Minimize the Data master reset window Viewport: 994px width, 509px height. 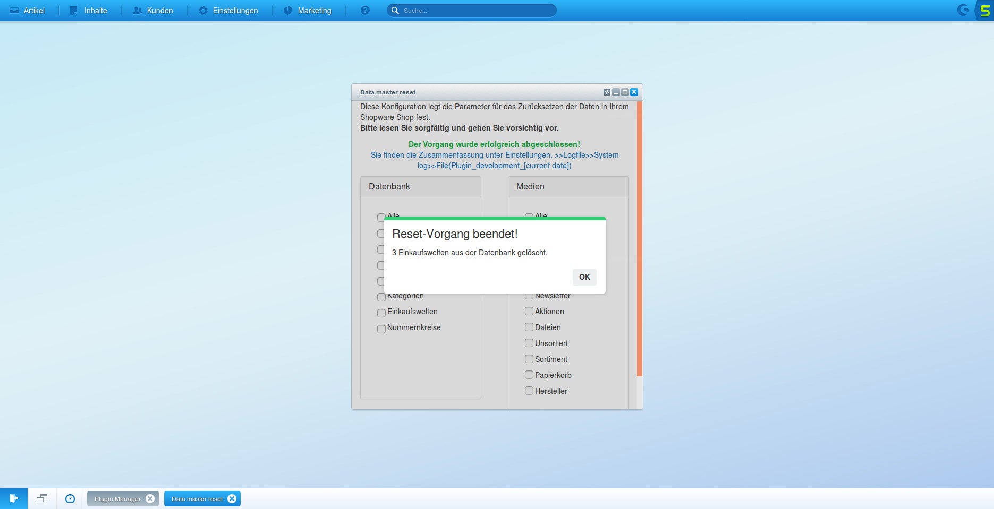click(616, 92)
